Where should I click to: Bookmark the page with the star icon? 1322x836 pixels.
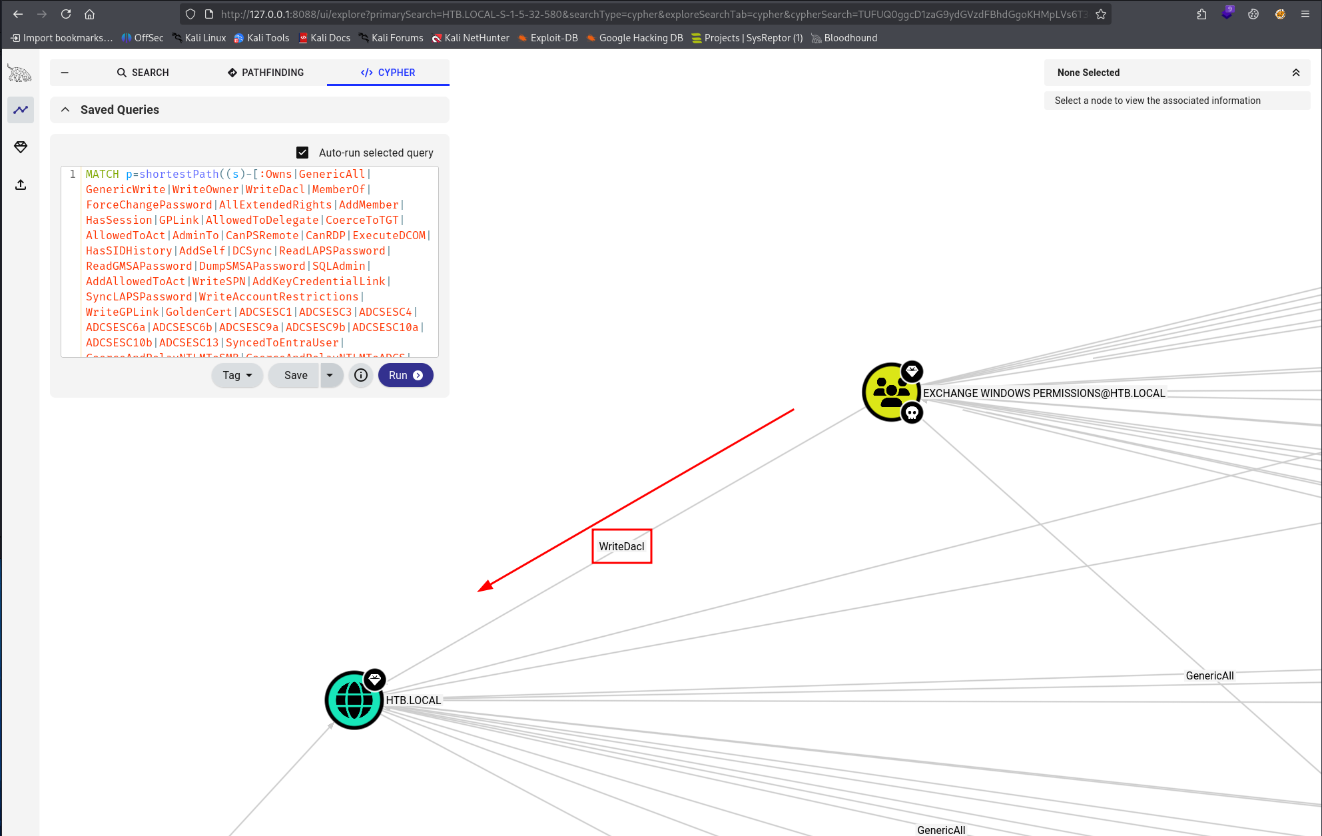tap(1100, 13)
